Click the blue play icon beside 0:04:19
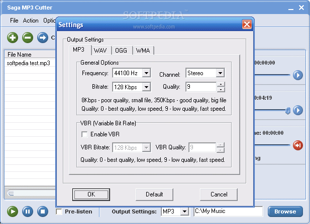310x224 pixels. pyautogui.click(x=298, y=110)
